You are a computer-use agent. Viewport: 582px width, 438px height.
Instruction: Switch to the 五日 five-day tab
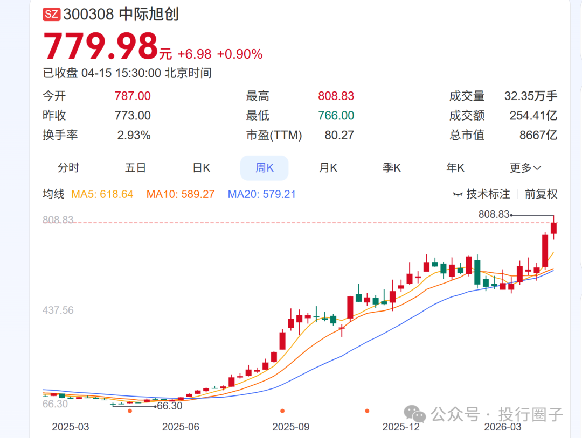pos(135,167)
